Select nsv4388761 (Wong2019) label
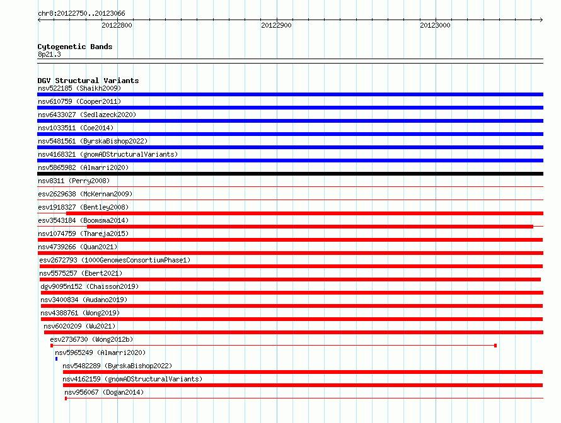This screenshot has height=423, width=561. pyautogui.click(x=80, y=313)
